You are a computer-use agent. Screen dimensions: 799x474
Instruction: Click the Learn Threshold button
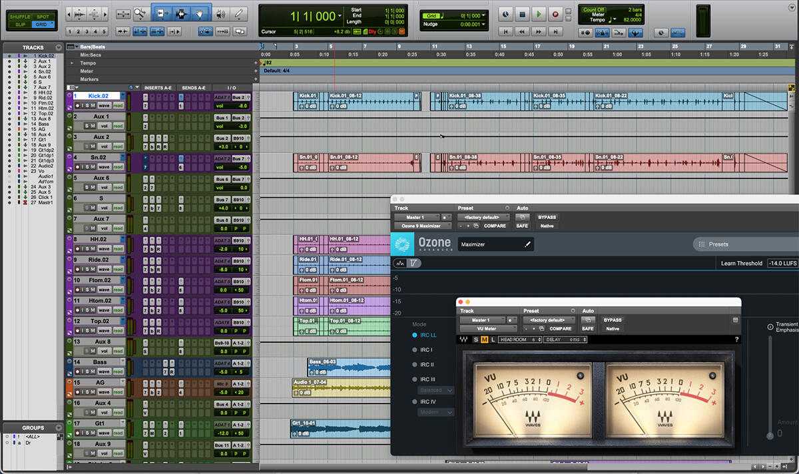click(741, 263)
